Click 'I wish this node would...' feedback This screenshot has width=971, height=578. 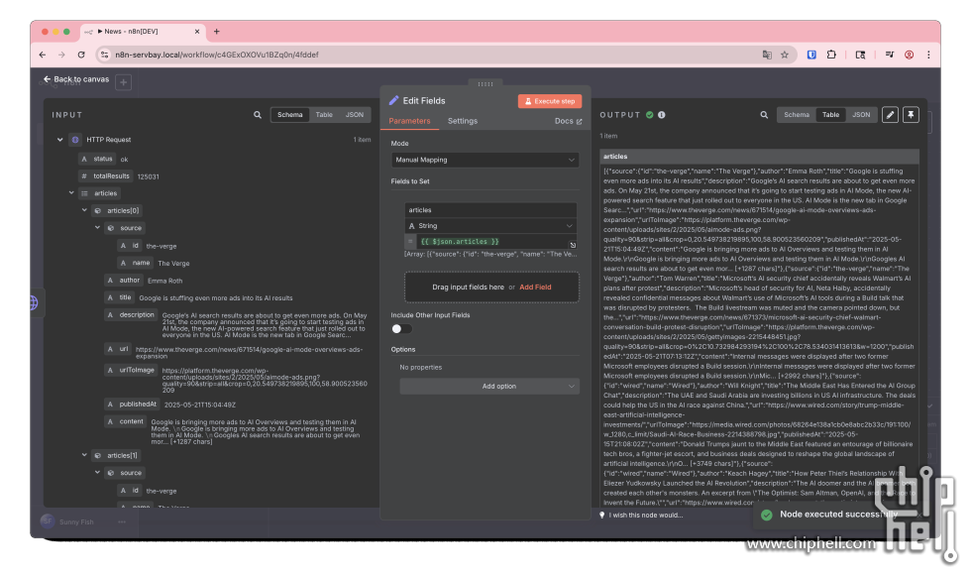pos(642,515)
